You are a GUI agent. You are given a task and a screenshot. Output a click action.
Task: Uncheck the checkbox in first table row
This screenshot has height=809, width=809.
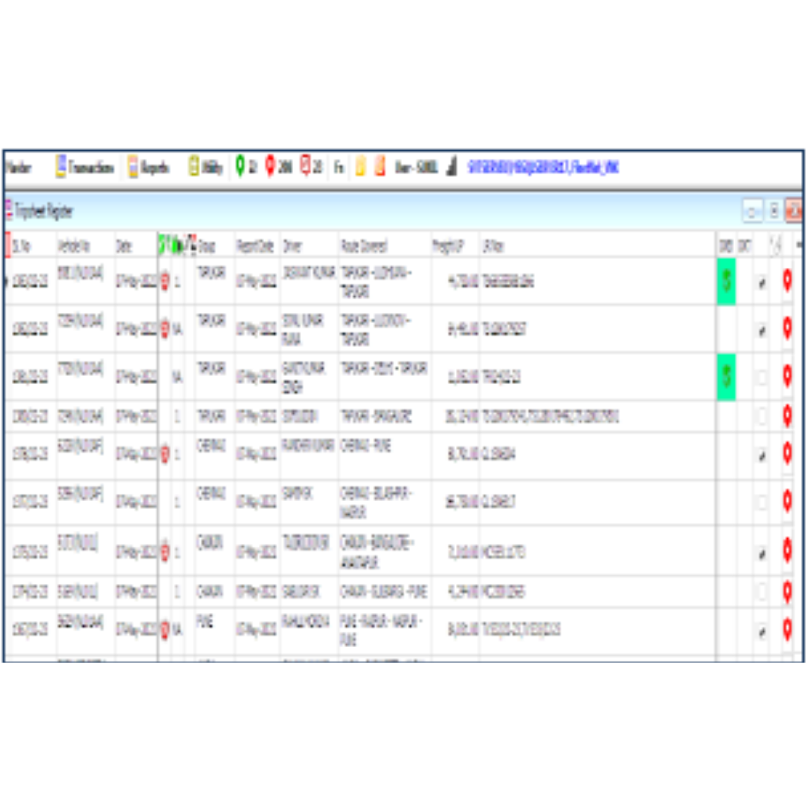pos(762,283)
